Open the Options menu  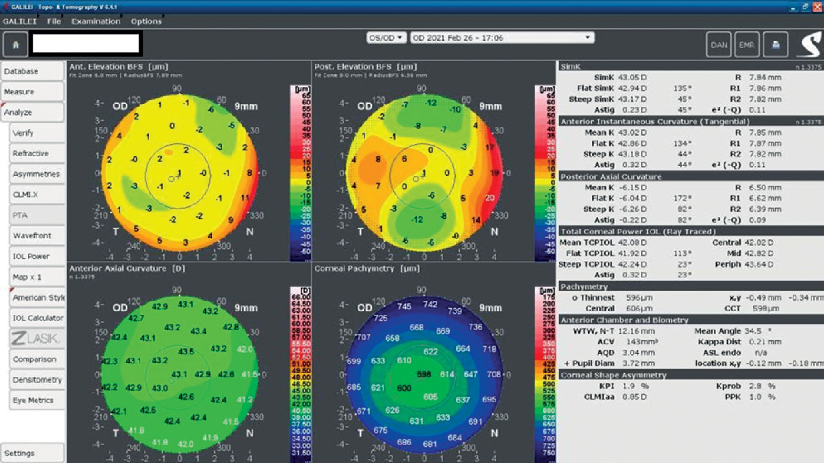coord(146,21)
